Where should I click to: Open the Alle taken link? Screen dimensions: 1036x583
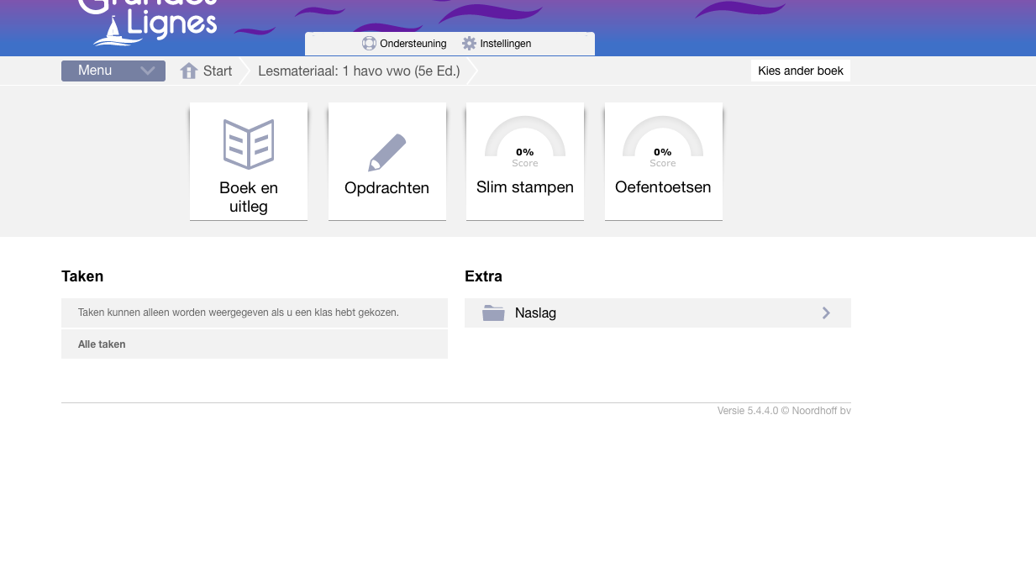102,344
